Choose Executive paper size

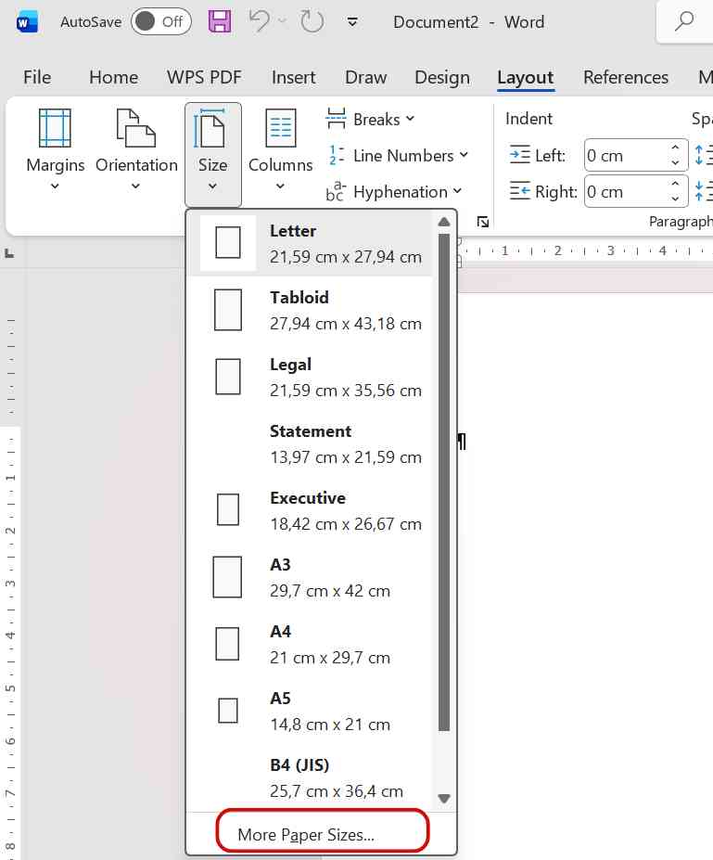click(x=311, y=510)
